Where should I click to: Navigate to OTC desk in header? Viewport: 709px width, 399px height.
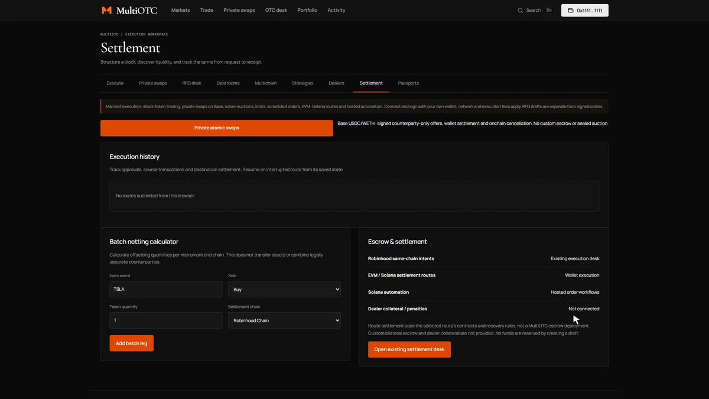276,10
